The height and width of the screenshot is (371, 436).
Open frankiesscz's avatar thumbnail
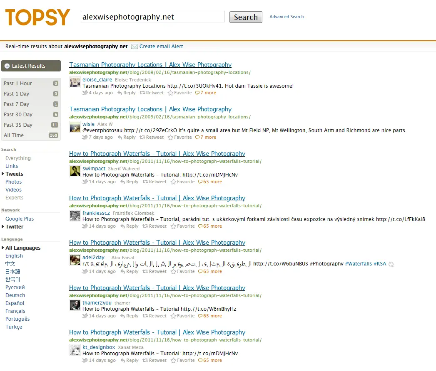[75, 216]
